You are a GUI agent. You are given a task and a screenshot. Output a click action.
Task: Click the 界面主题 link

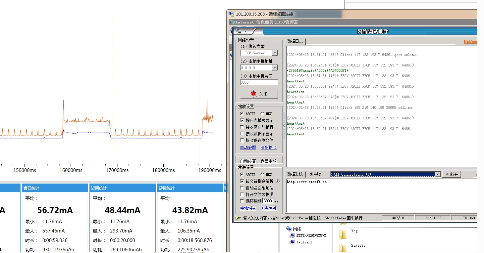click(268, 161)
